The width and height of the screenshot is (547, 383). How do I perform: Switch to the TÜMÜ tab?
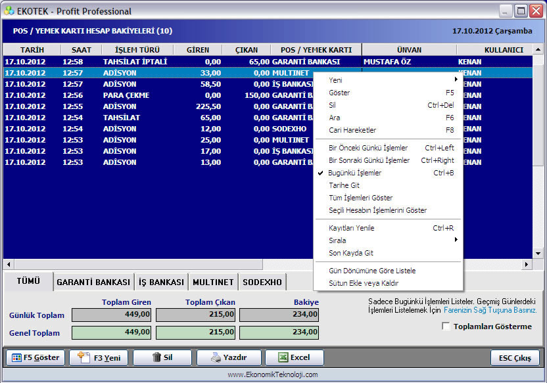point(28,281)
